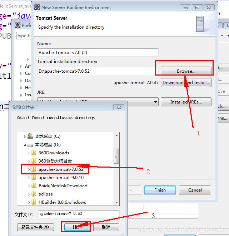This screenshot has width=229, height=236.
Task: Expand 本地磁盘 (C:) tree node
Action: click(25, 136)
